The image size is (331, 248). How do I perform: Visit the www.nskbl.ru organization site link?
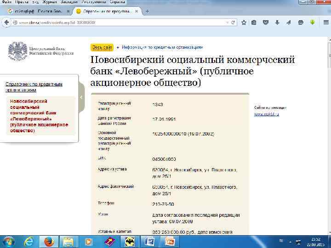[x=266, y=114]
